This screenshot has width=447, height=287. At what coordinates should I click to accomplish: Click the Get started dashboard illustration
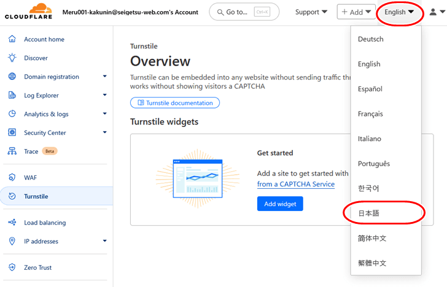[198, 178]
